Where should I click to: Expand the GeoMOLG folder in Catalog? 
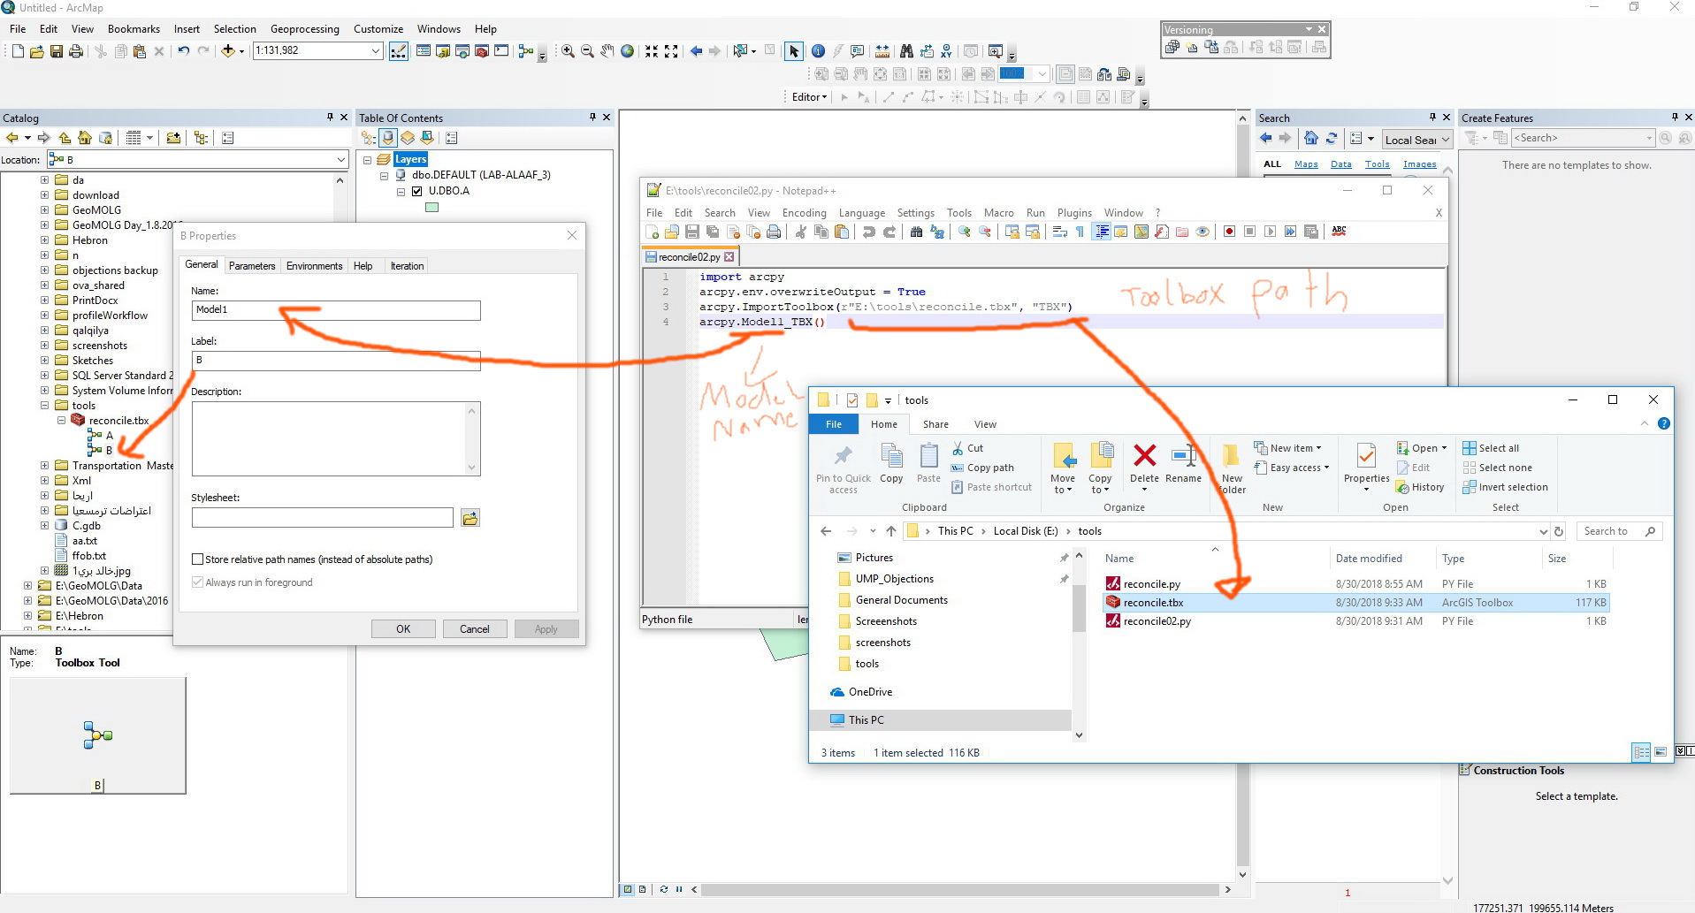tap(44, 210)
